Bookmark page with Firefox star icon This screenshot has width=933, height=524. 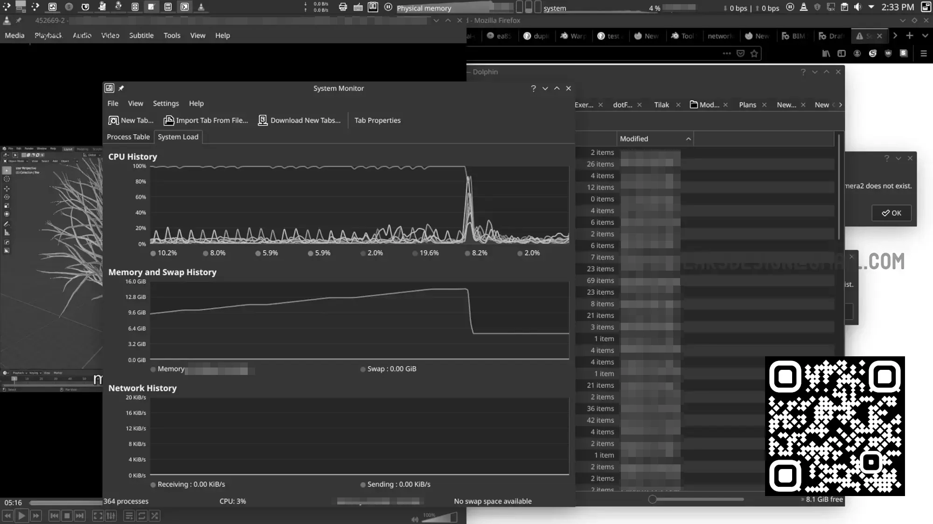[754, 54]
